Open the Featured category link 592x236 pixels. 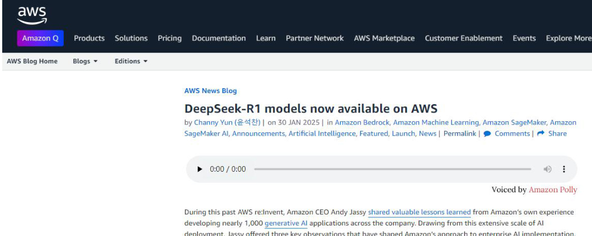(x=374, y=134)
